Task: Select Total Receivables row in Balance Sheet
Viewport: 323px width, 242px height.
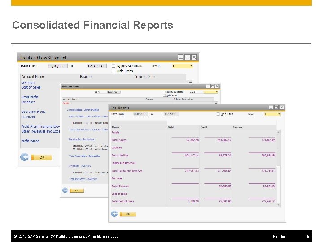Action: pyautogui.click(x=85, y=156)
